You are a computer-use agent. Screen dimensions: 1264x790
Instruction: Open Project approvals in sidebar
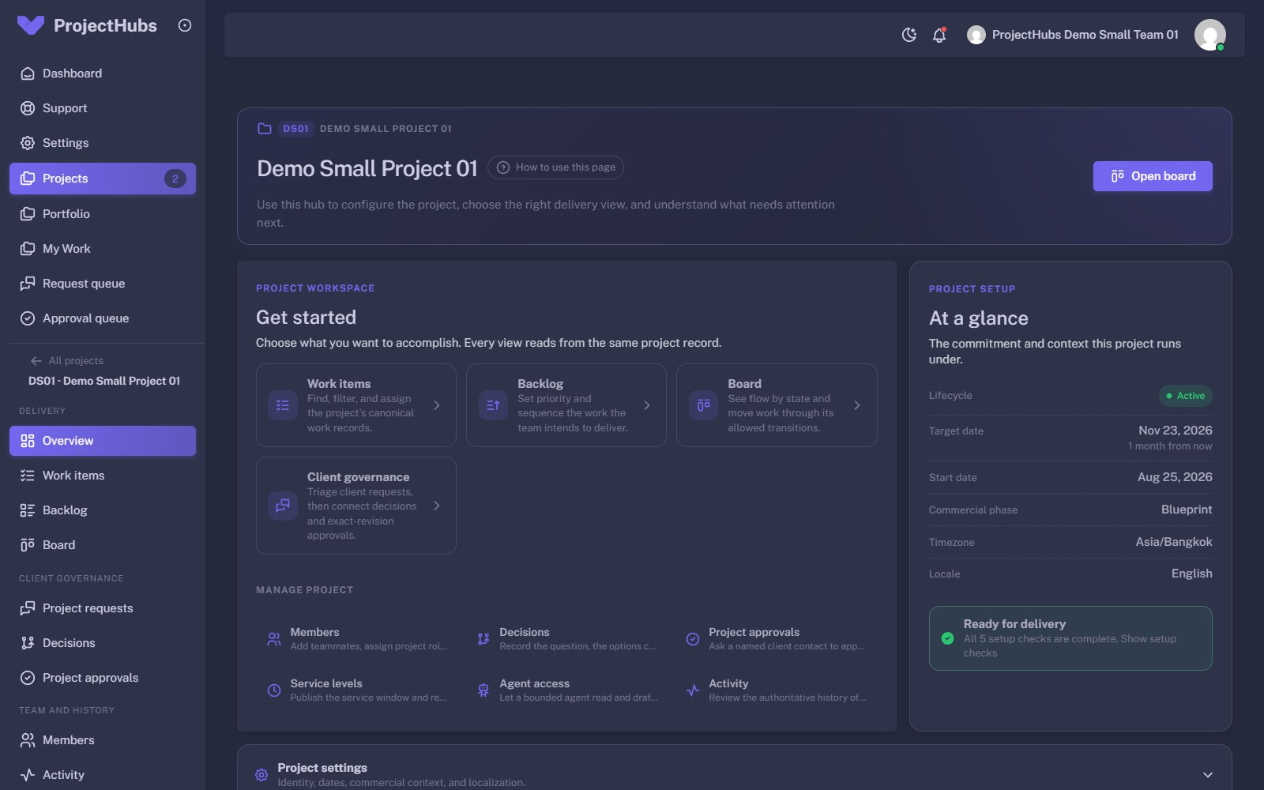click(103, 678)
